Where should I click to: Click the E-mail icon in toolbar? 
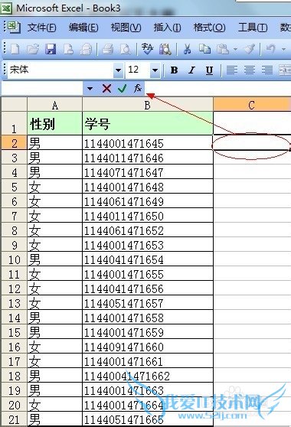[86, 49]
